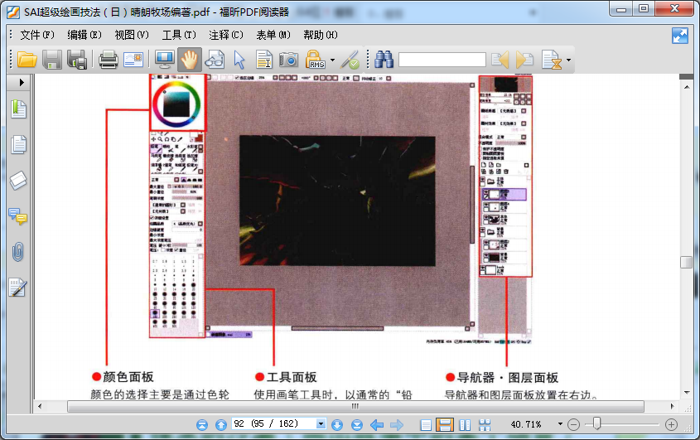
Task: Select the Snapshot camera tool
Action: pyautogui.click(x=288, y=60)
